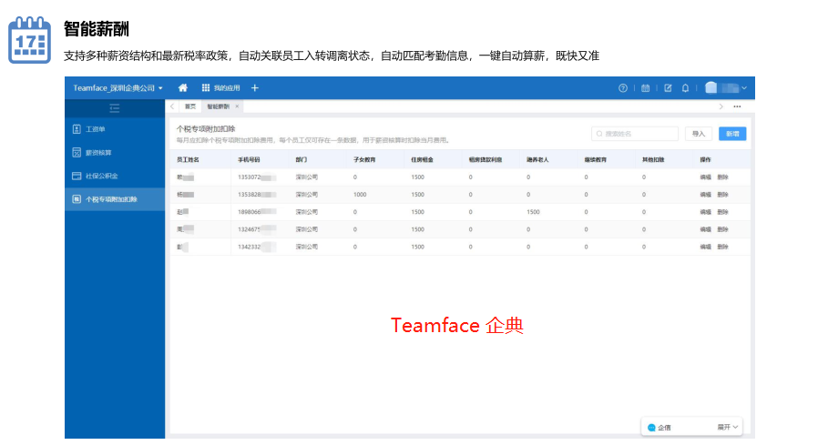Viewport: 818px width, 445px height.
Task: Edit the row with phone 1898066
Action: 705,212
